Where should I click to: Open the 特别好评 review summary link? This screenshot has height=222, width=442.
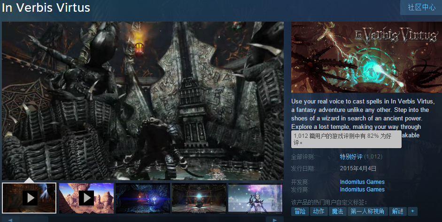pos(351,157)
